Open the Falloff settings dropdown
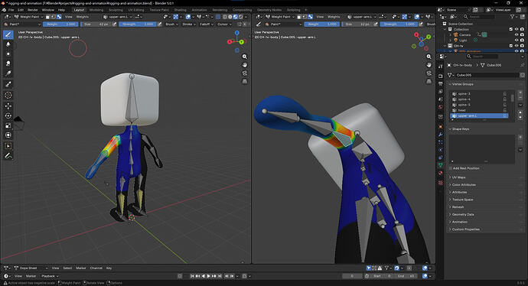 [206, 24]
